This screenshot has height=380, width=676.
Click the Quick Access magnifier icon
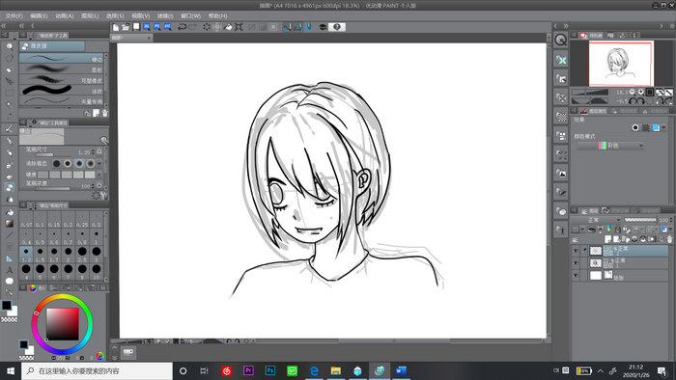560,40
